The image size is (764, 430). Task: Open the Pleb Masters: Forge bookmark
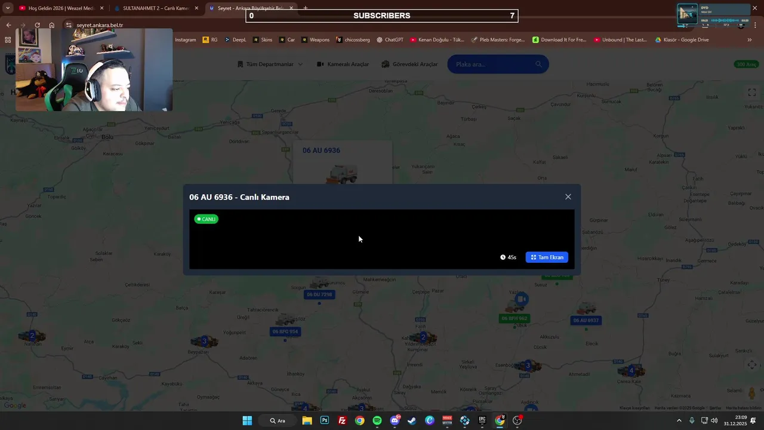pos(498,40)
